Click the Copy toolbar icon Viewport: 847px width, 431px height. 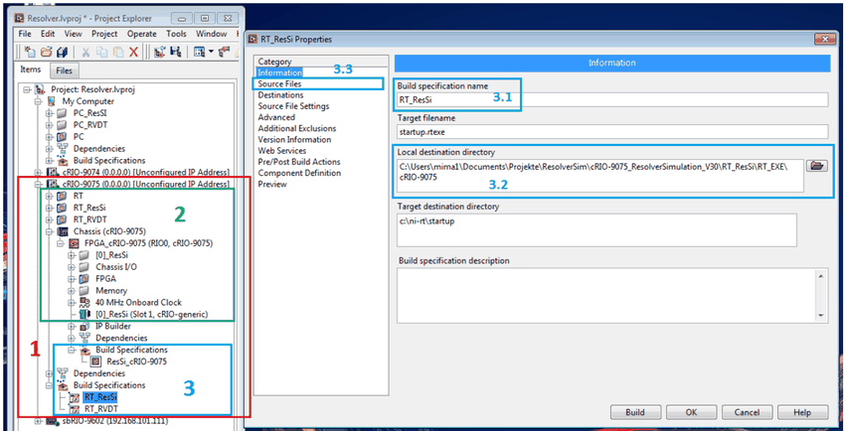click(102, 52)
